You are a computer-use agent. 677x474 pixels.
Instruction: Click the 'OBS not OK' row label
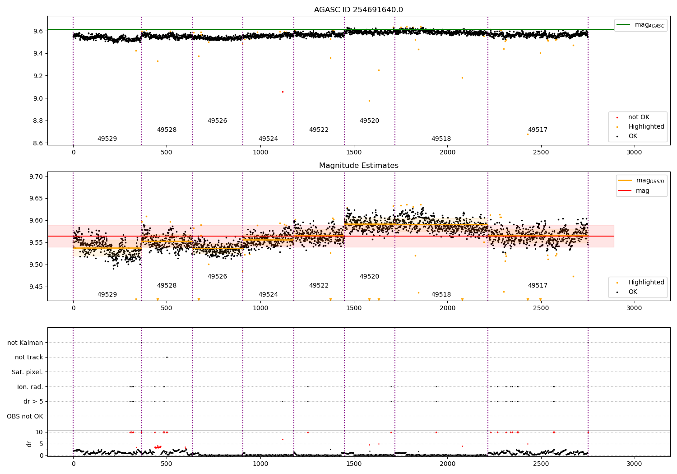tap(25, 416)
